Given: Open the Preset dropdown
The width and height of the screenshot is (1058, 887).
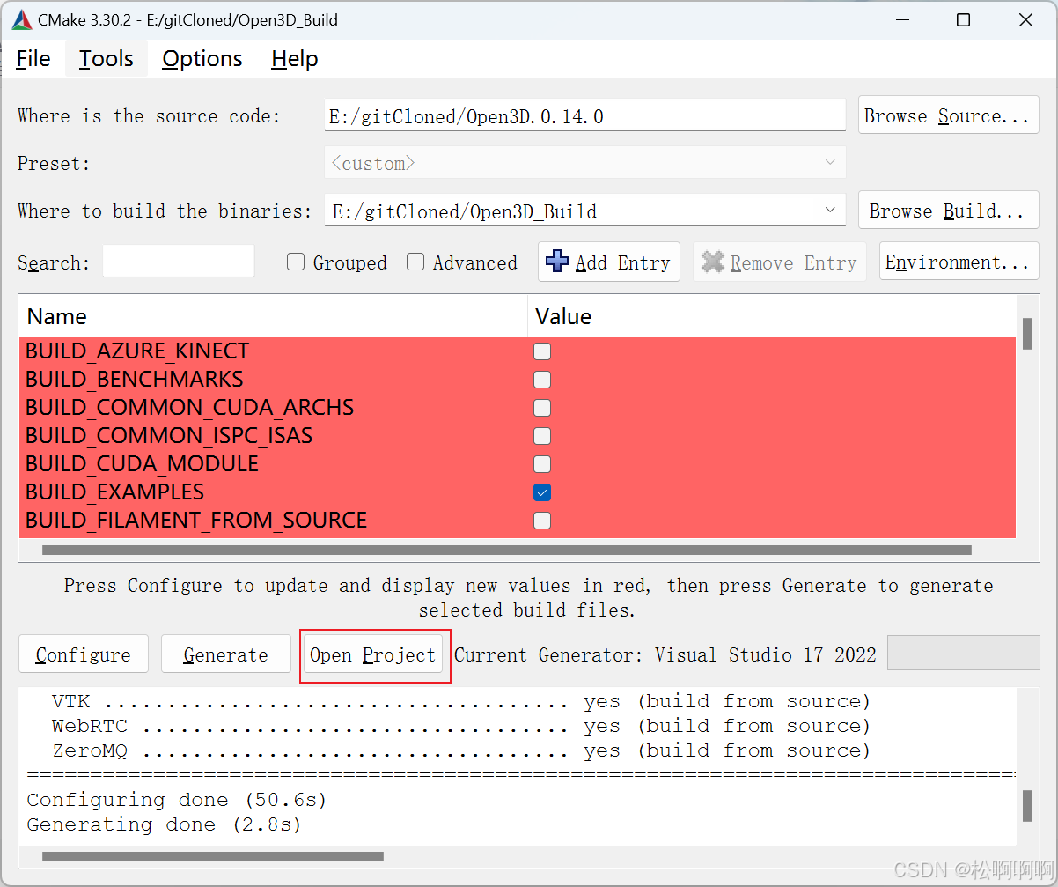Looking at the screenshot, I should click(x=828, y=162).
